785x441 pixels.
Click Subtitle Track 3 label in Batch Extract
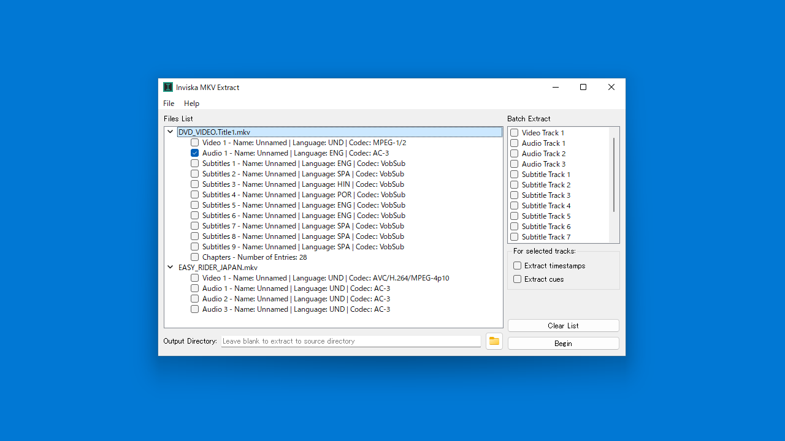pyautogui.click(x=546, y=195)
